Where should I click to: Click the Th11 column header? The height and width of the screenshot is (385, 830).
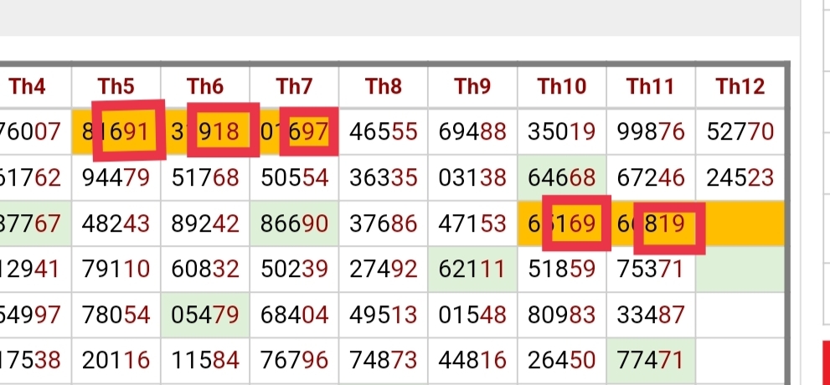651,86
